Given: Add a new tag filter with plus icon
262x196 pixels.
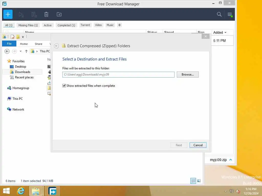Looking at the screenshot, I should click(x=119, y=25).
